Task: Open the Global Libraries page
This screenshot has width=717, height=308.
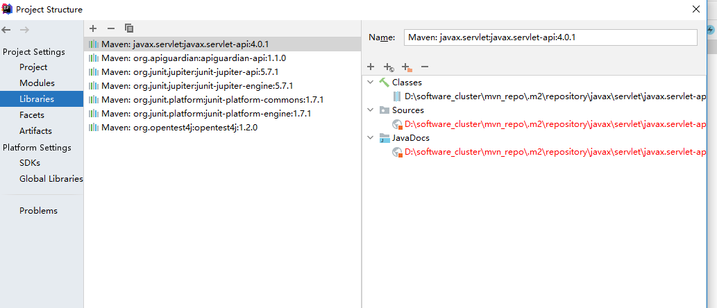Action: [51, 179]
